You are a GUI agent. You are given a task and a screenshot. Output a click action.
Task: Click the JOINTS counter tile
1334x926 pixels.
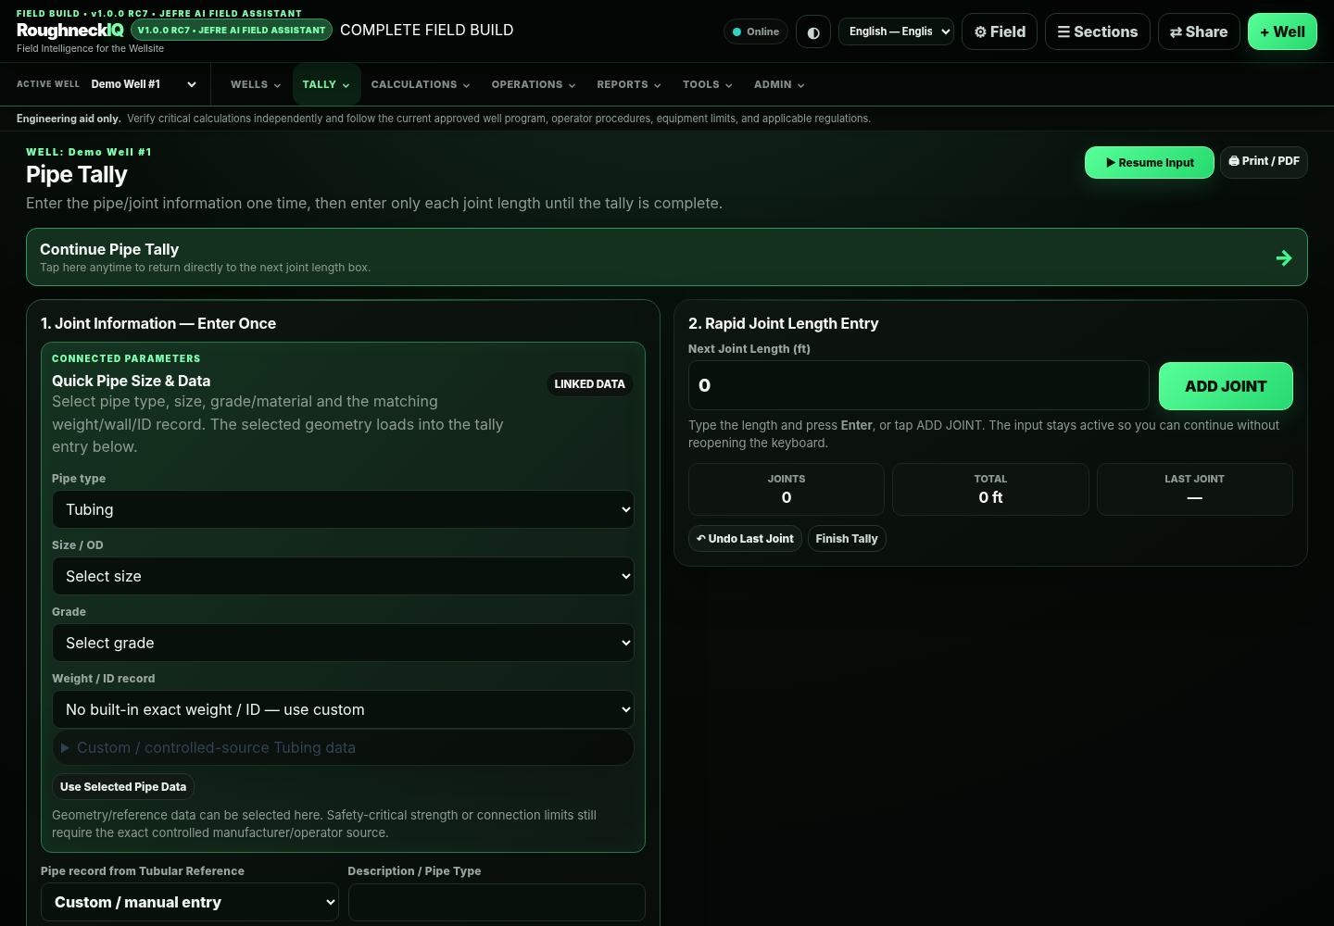787,489
